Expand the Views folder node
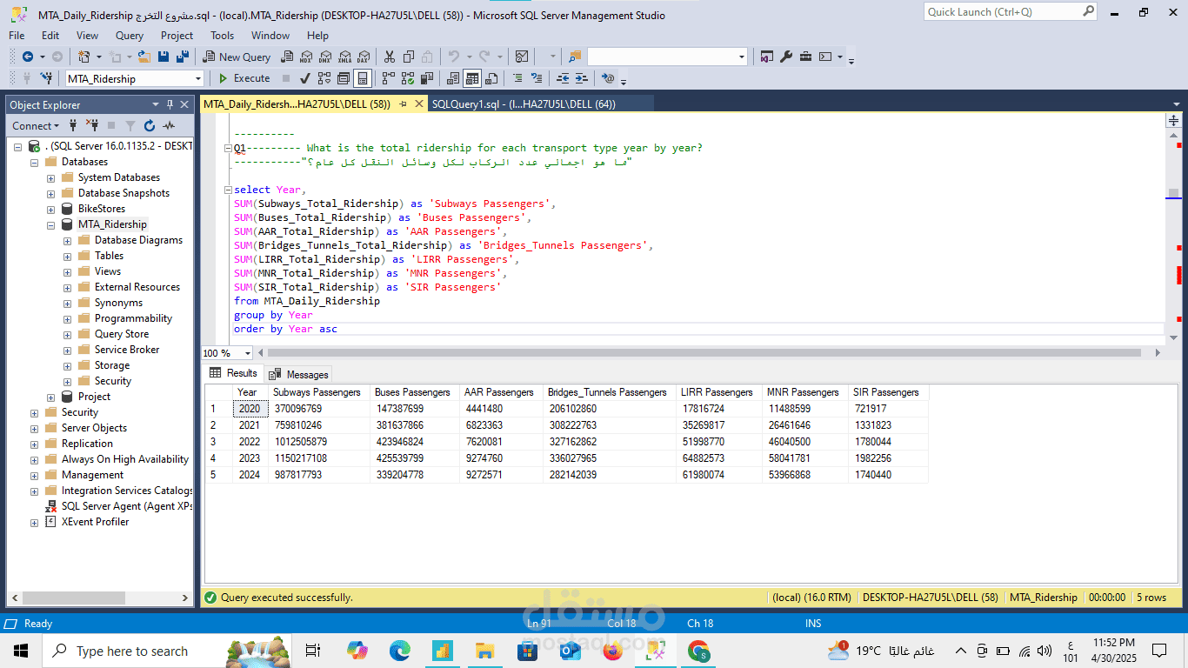The height and width of the screenshot is (668, 1188). 68,271
